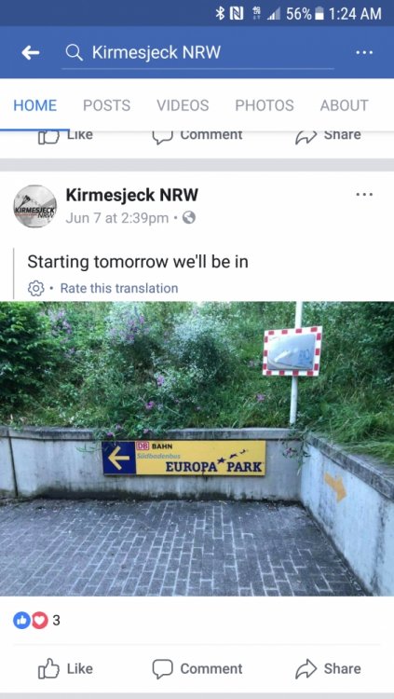Switch to the Videos tab
The height and width of the screenshot is (699, 394).
click(183, 105)
